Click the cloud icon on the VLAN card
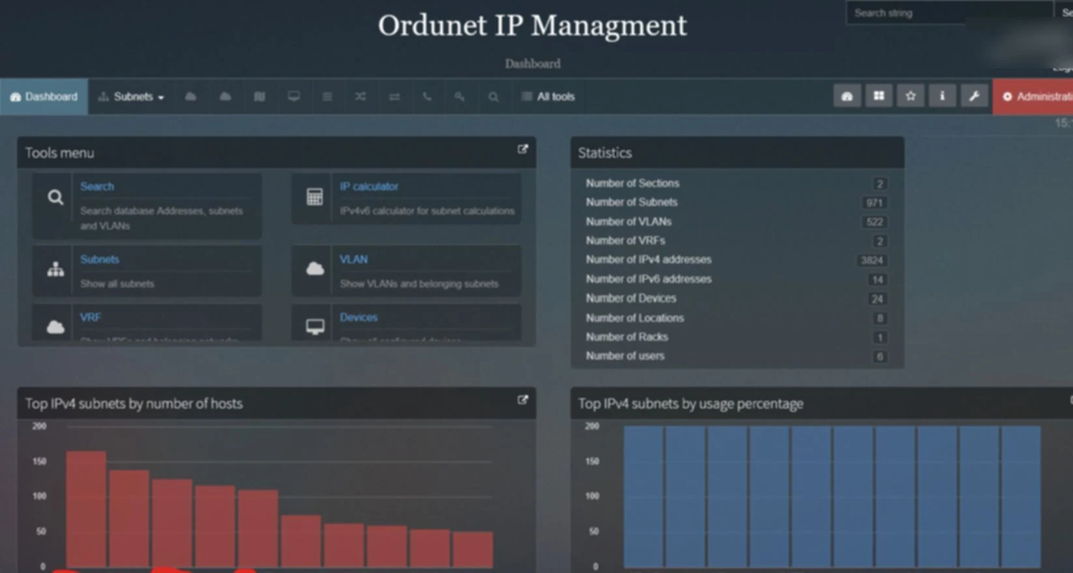1073x573 pixels. (x=315, y=268)
